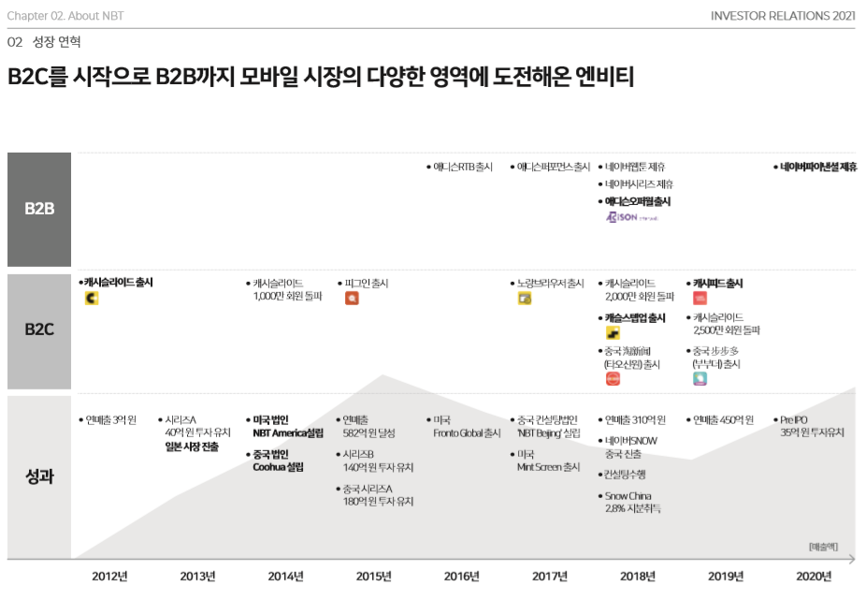This screenshot has height=601, width=865.
Task: Select the B2C row label box
Action: 39,331
